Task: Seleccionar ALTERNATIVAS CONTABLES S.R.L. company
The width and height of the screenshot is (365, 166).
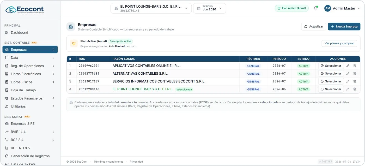Action: 331,74
